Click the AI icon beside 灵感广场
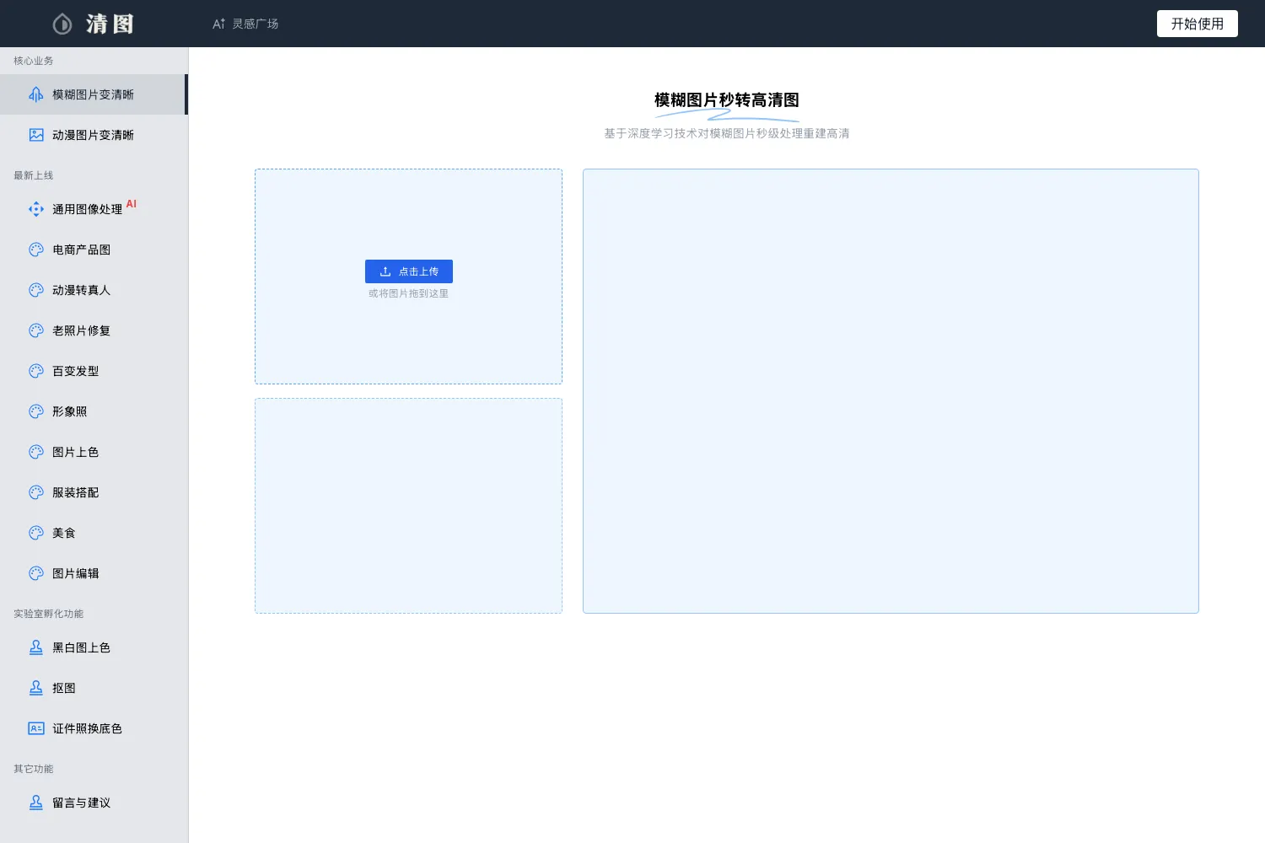This screenshot has height=843, width=1265. (218, 24)
